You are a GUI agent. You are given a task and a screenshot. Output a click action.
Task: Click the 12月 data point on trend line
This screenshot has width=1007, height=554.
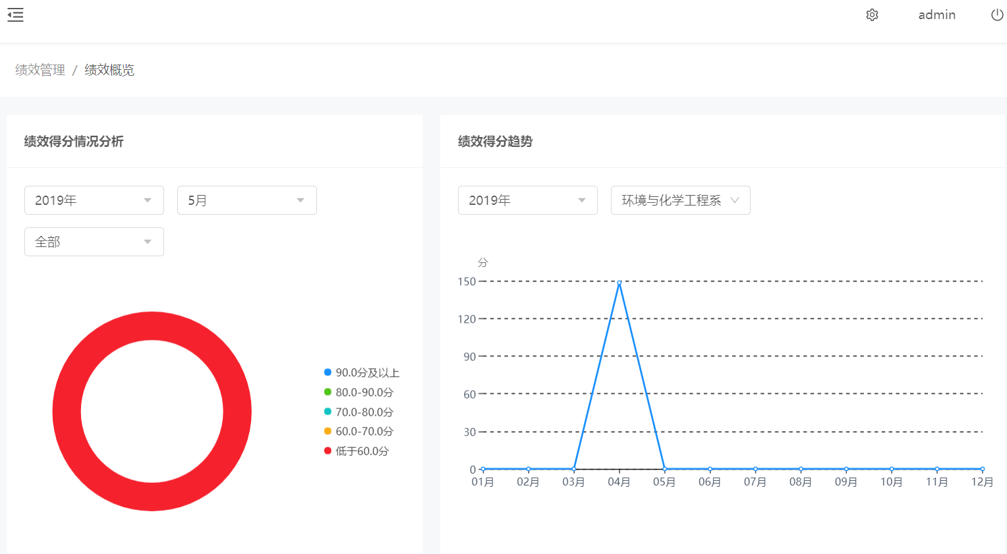pyautogui.click(x=982, y=469)
